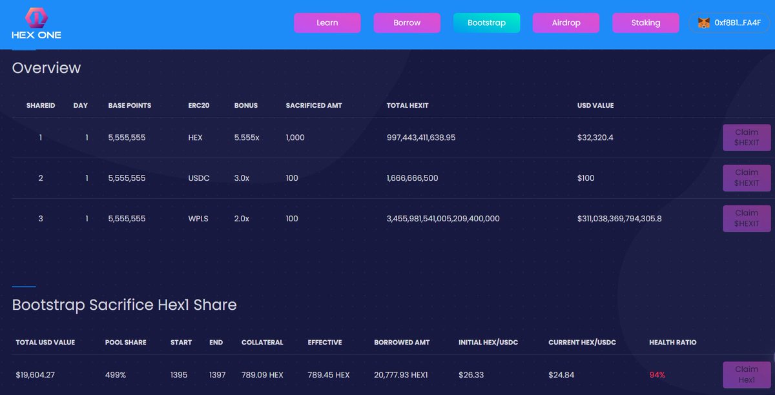This screenshot has width=775, height=395.
Task: Click the SHAREID column header
Action: [41, 105]
